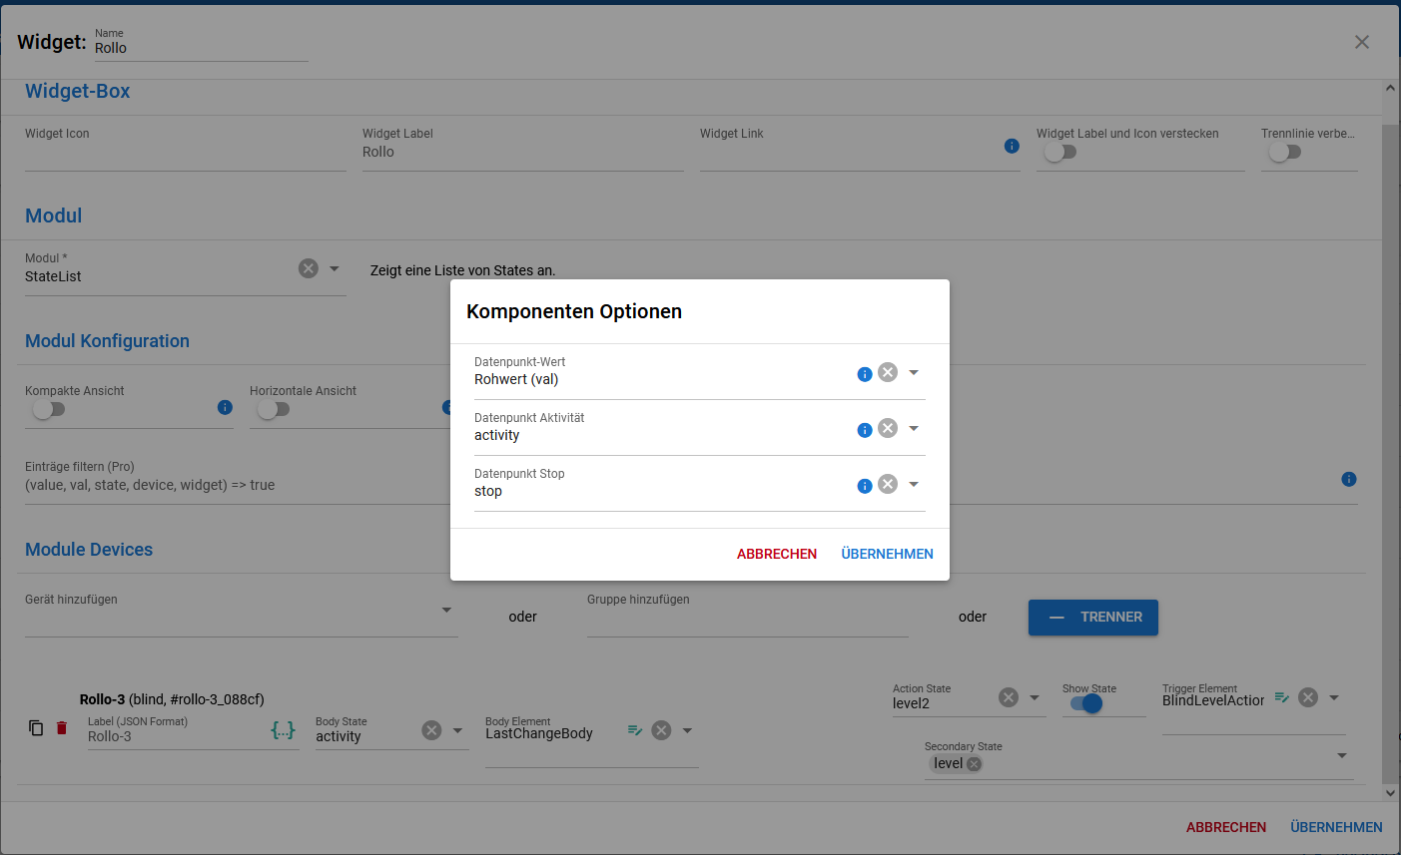Save widget with bottom ÜBERNEHMEN
Viewport: 1401px width, 855px height.
pos(1336,827)
